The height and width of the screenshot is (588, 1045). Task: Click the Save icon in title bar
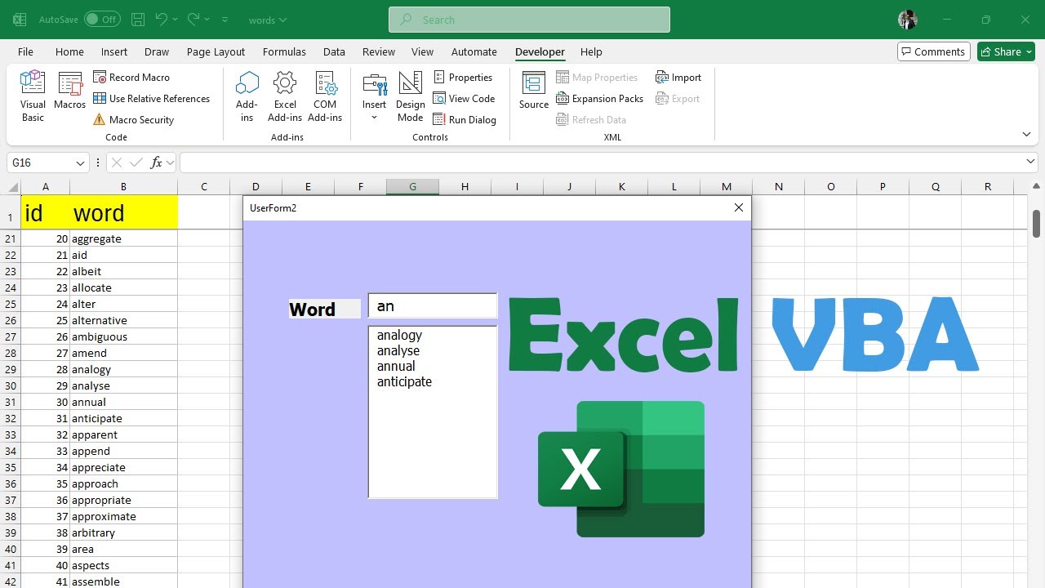click(138, 19)
